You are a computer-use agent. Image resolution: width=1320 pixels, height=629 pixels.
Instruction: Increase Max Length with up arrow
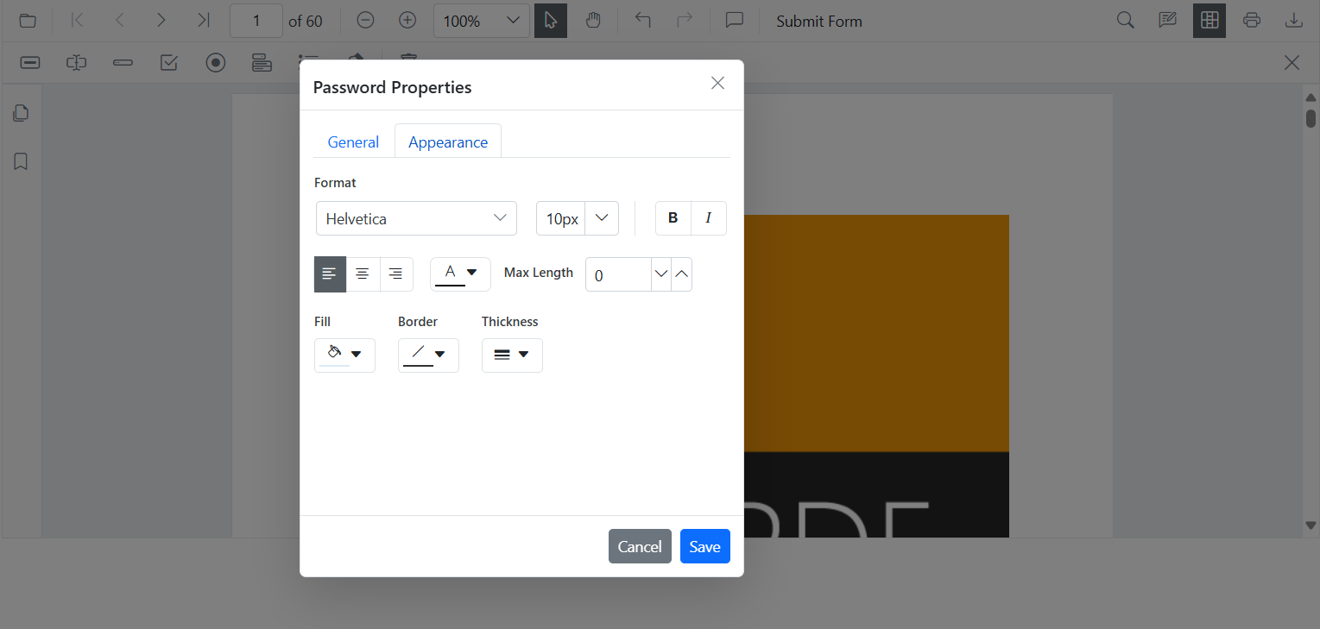tap(682, 274)
